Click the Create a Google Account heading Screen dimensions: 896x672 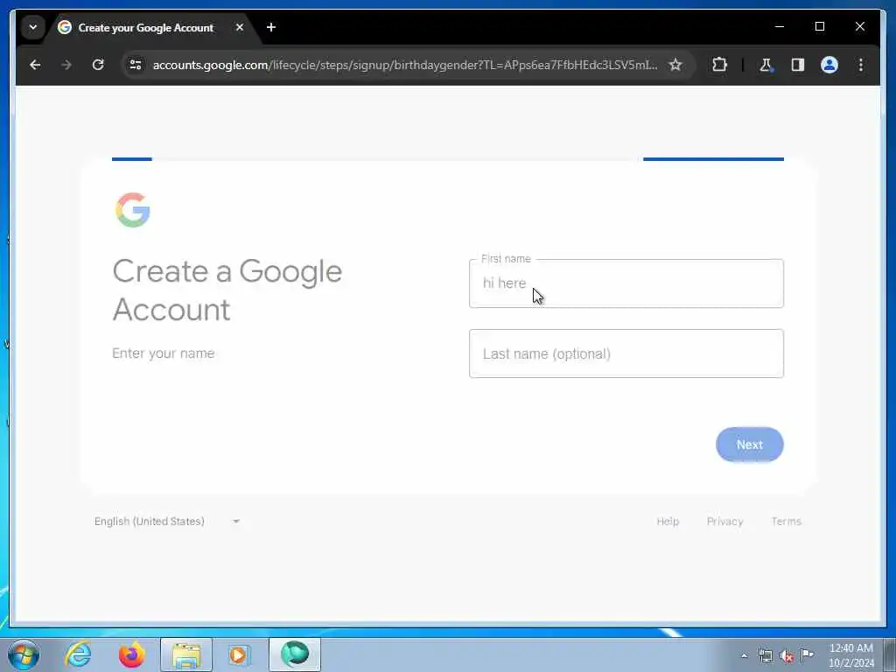pyautogui.click(x=227, y=290)
